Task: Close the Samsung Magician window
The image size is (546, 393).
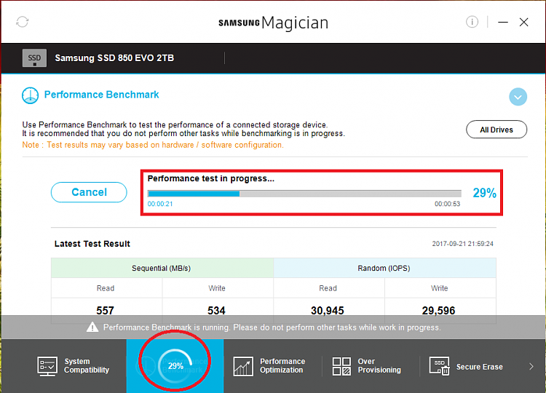Action: point(523,23)
